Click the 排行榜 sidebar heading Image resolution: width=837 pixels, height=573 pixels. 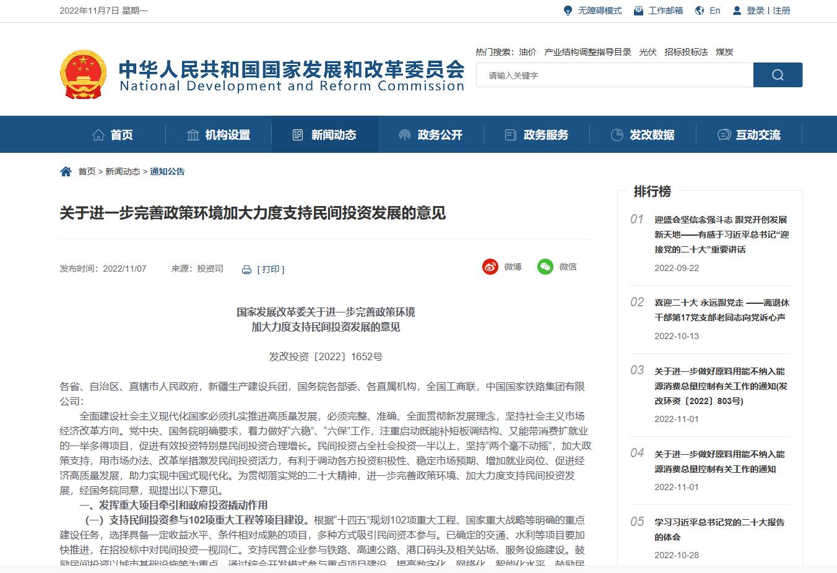652,191
